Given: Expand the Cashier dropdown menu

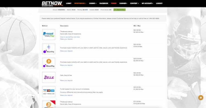Looking at the screenshot, I should point(123,3).
